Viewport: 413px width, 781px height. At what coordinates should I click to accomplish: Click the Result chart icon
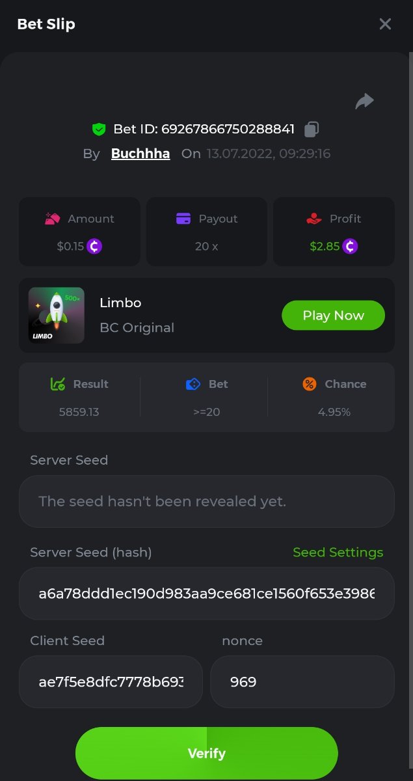(x=58, y=384)
